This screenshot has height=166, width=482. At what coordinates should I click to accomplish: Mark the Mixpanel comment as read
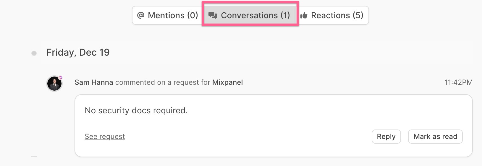(x=435, y=137)
